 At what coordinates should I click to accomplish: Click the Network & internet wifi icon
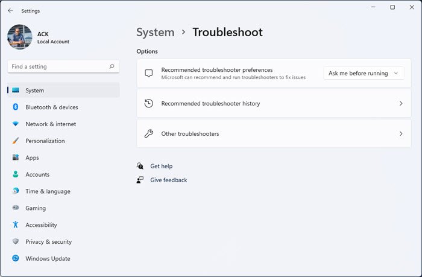click(x=16, y=124)
